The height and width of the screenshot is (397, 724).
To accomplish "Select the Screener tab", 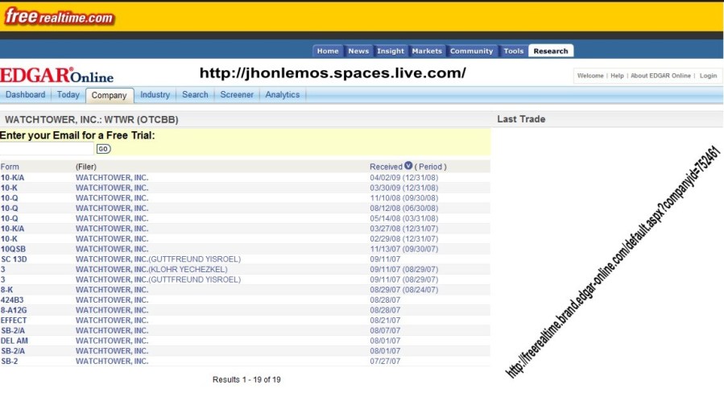I will [x=237, y=95].
